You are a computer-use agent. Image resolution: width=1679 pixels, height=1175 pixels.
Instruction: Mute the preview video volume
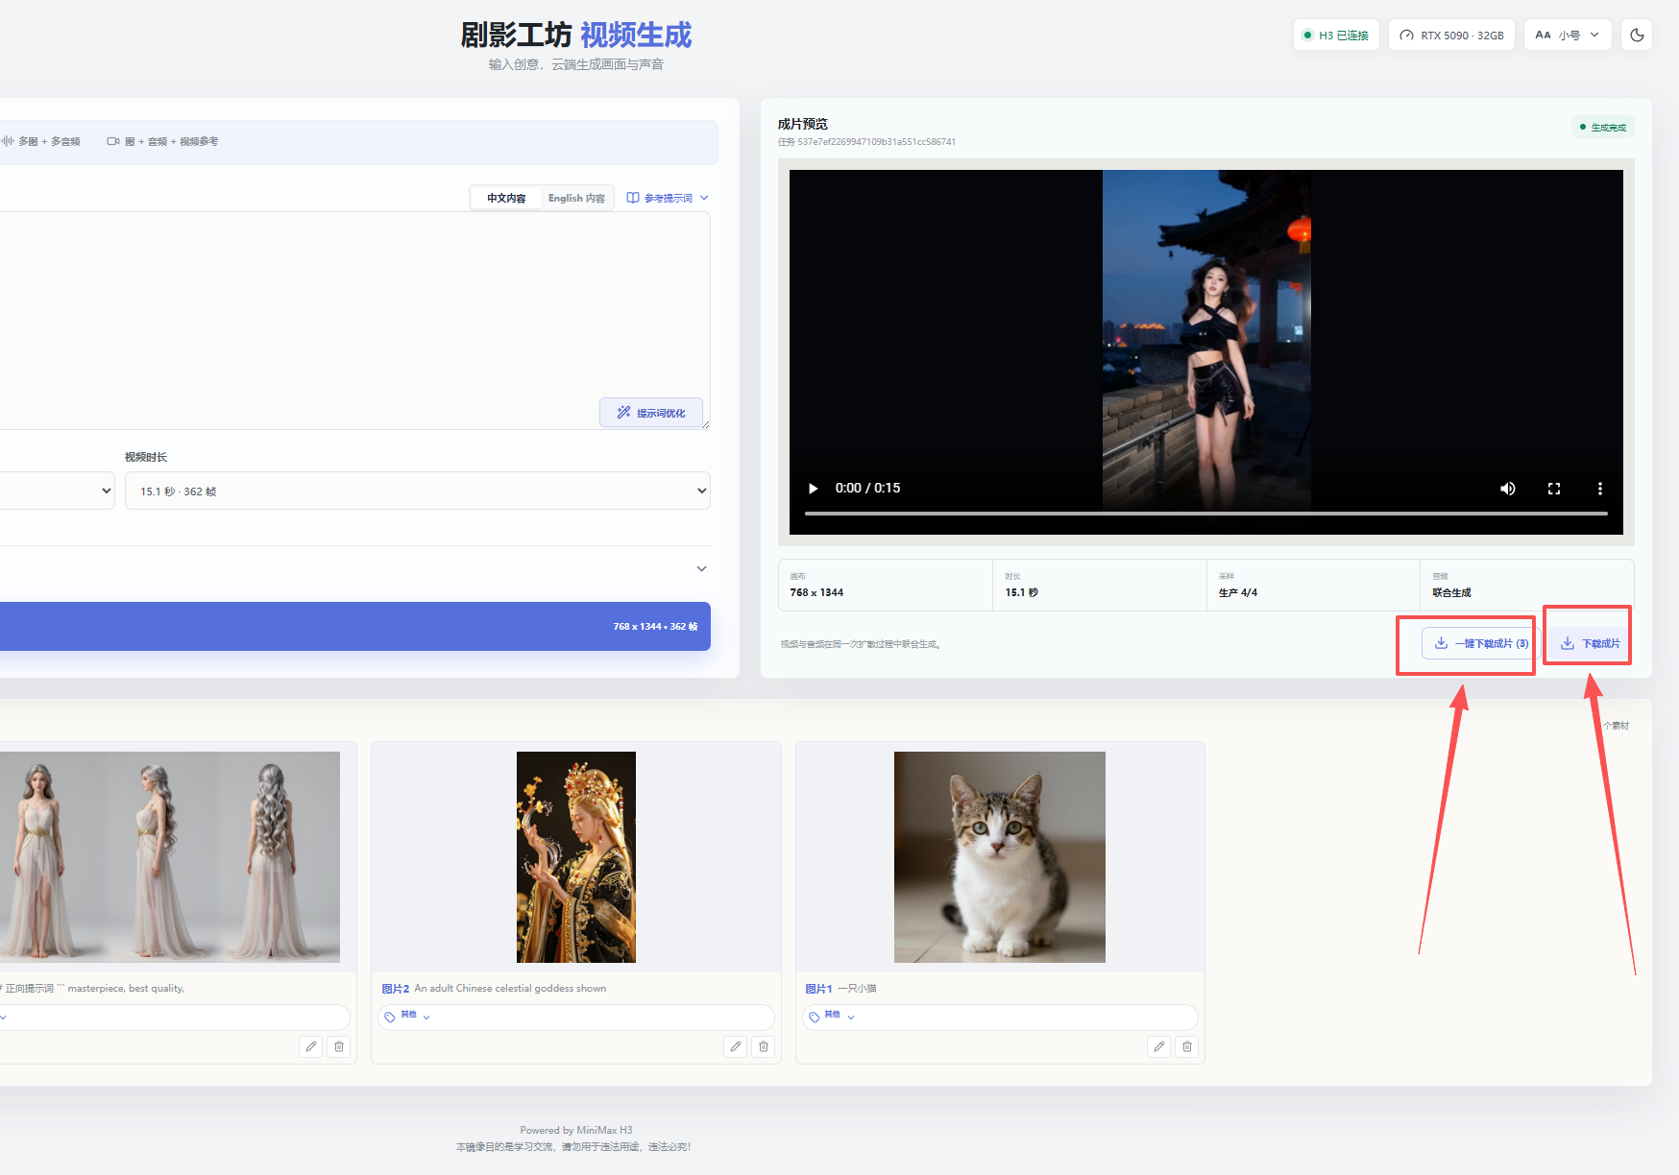click(x=1508, y=489)
